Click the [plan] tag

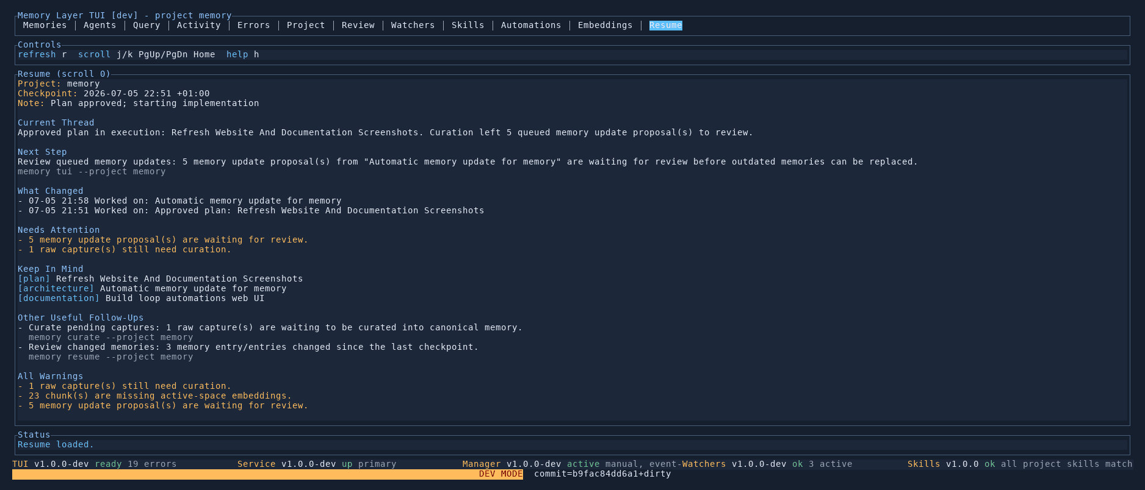pos(34,279)
